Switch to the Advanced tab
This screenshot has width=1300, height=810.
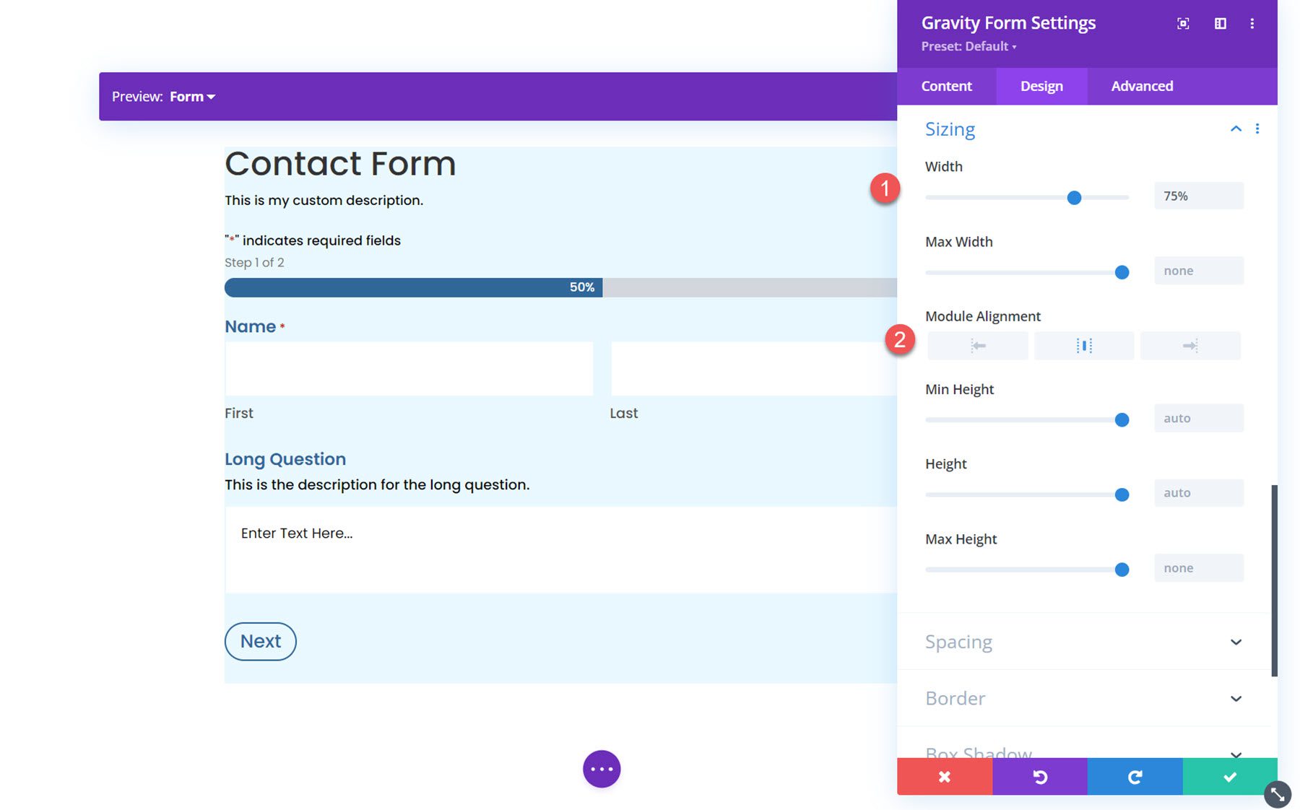tap(1142, 86)
